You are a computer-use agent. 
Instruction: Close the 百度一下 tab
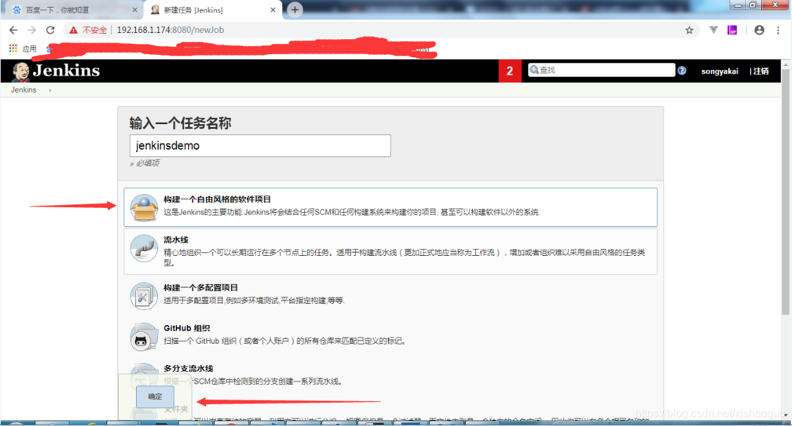click(x=135, y=10)
